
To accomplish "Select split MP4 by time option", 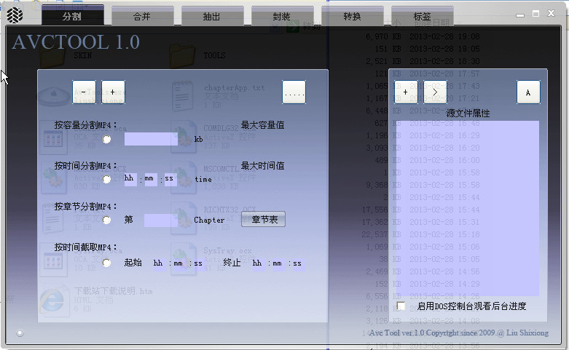I will [106, 179].
